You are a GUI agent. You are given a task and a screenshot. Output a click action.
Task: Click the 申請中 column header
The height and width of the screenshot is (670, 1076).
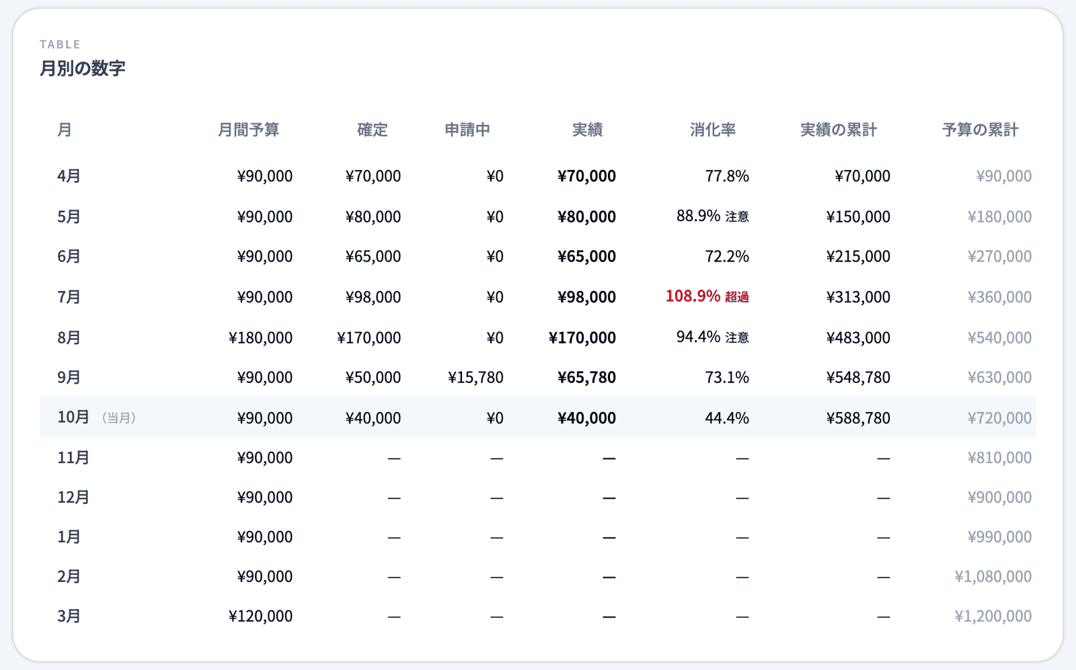(467, 130)
